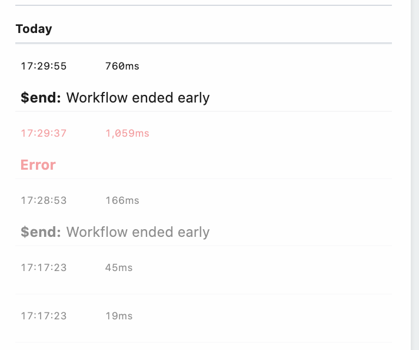Click the 19ms duration value

click(119, 316)
